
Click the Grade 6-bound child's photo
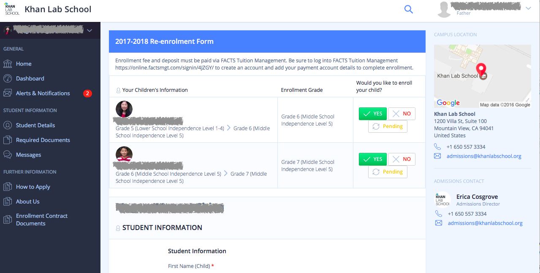point(124,109)
